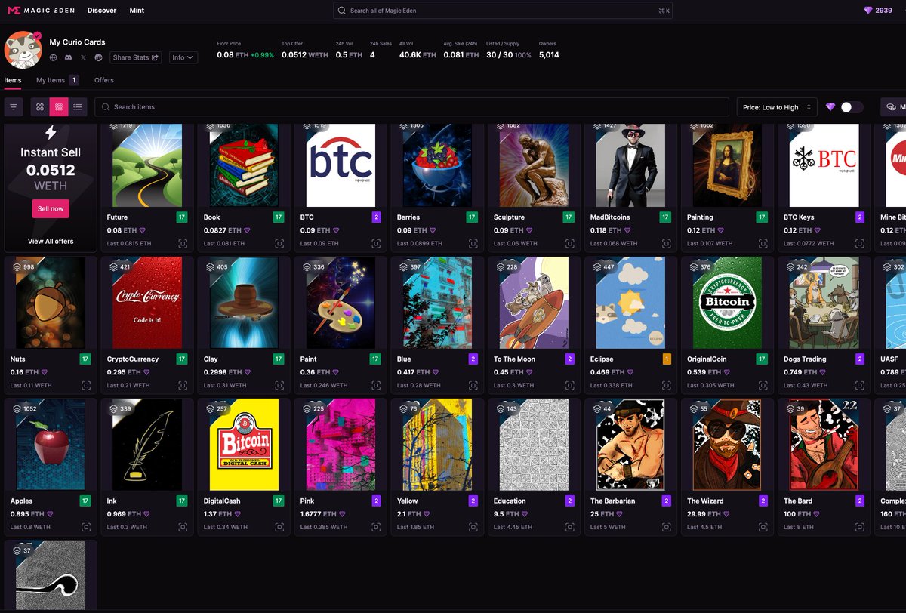Switch to list view

(78, 107)
